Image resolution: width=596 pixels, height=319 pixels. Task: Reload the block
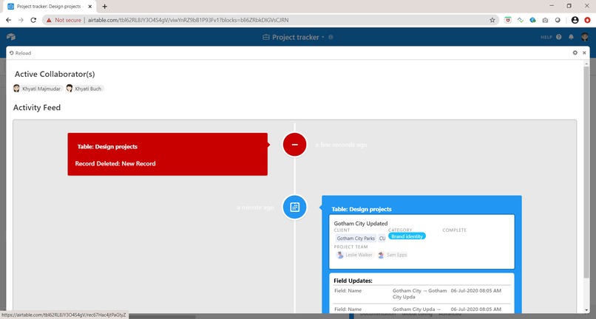coord(21,53)
